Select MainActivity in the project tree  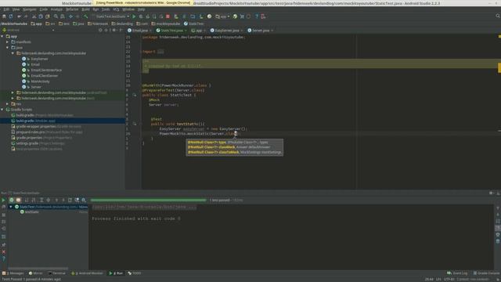[x=40, y=81]
